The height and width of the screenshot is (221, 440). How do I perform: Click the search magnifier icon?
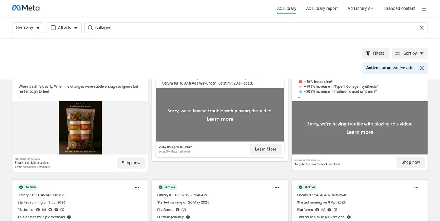[90, 27]
